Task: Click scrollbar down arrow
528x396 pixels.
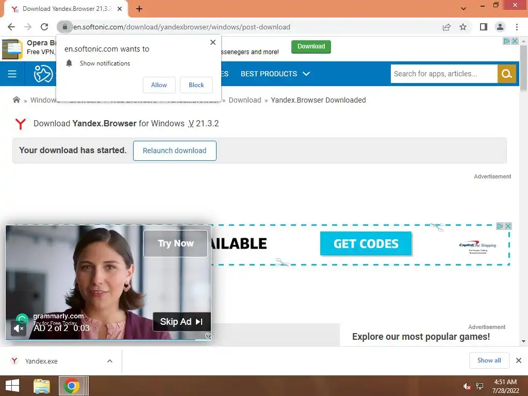Action: click(x=523, y=341)
